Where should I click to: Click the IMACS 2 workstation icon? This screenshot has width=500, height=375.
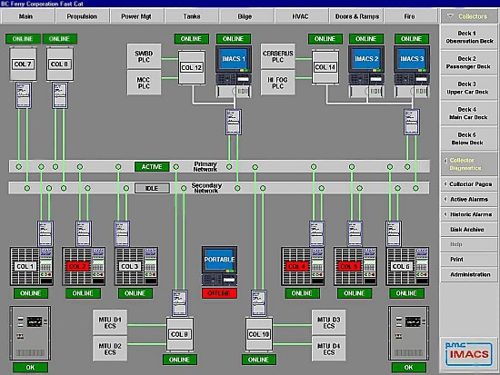click(366, 71)
